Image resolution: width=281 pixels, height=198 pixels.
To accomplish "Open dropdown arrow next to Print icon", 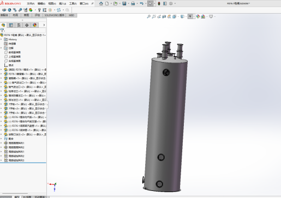I will tap(137, 3).
